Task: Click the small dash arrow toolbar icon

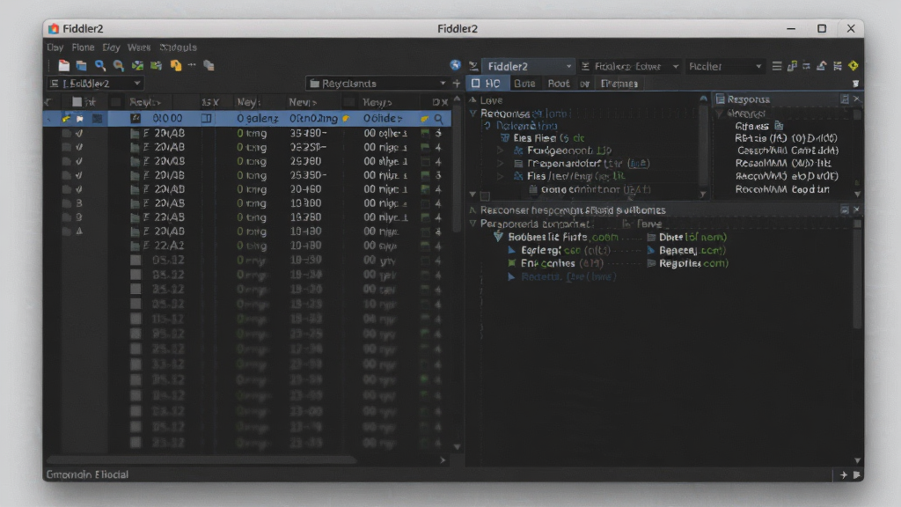Action: 192,65
